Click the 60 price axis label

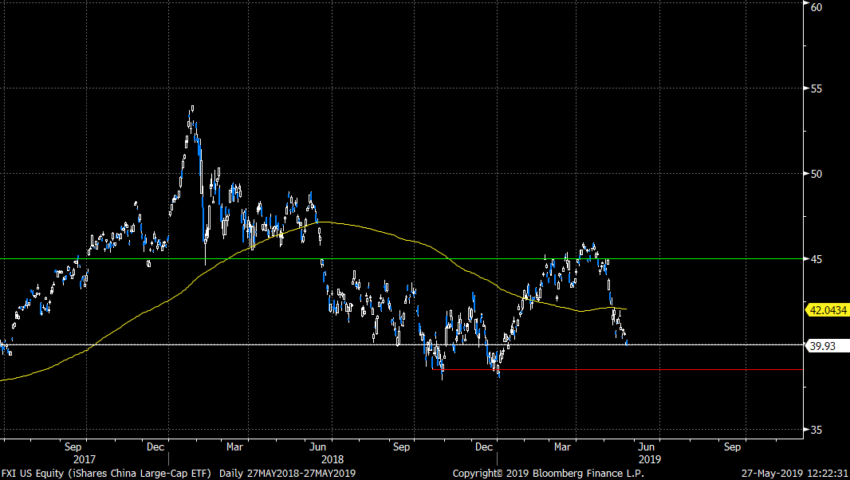pos(817,7)
